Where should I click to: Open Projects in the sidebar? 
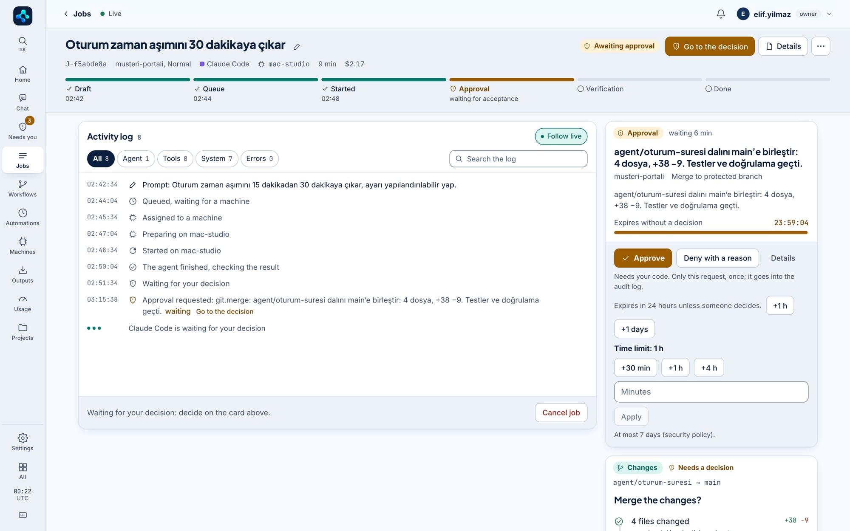click(23, 332)
